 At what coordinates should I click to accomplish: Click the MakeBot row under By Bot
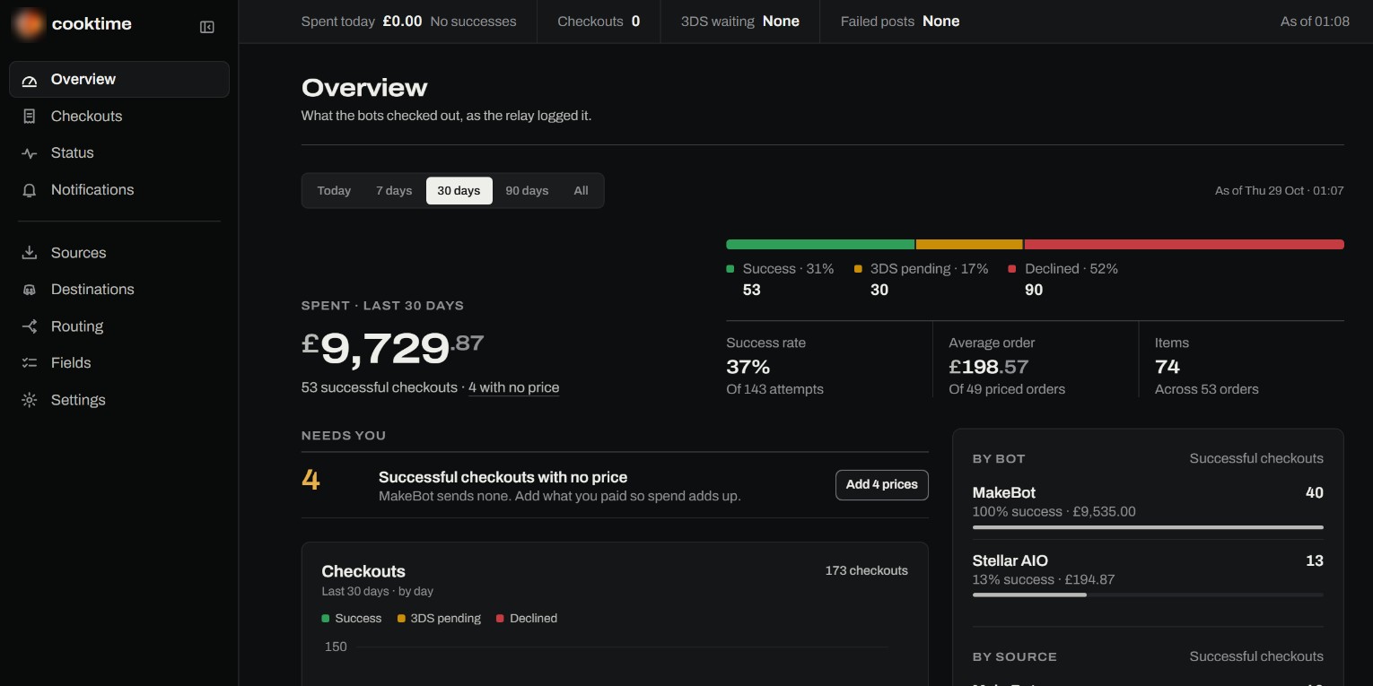pyautogui.click(x=1148, y=508)
